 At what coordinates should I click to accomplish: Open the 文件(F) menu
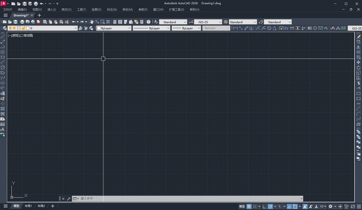tap(8, 9)
